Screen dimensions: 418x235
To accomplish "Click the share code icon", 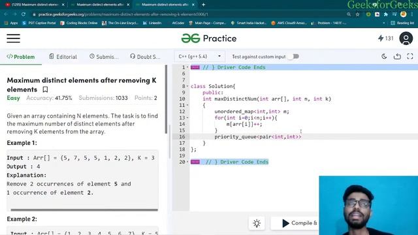I will click(397, 57).
